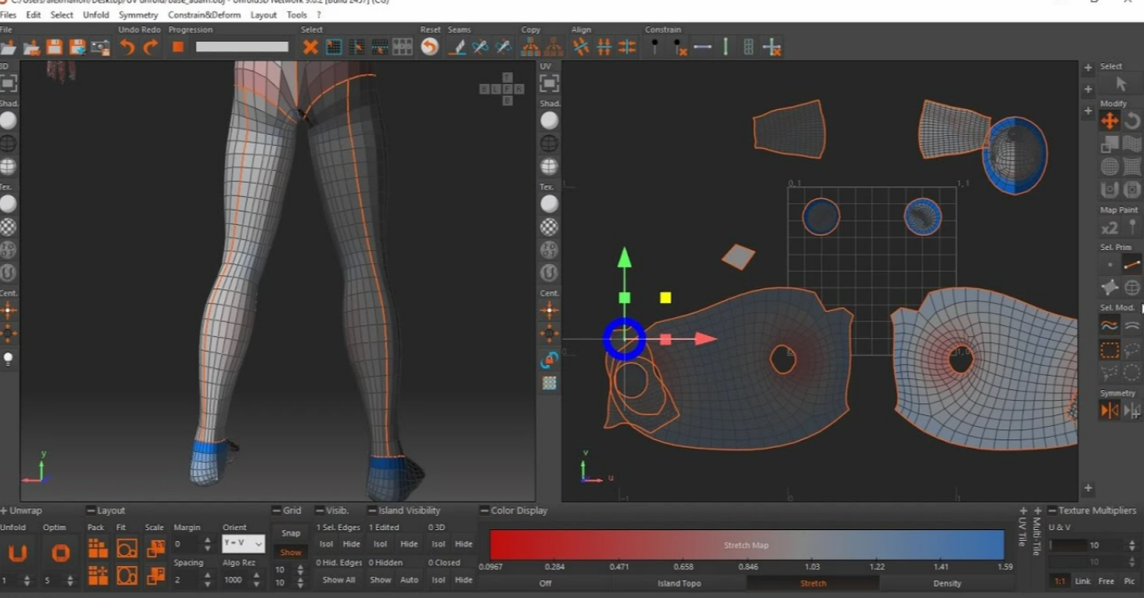Click the Optimize icon under Optim
This screenshot has width=1144, height=598.
tap(60, 553)
